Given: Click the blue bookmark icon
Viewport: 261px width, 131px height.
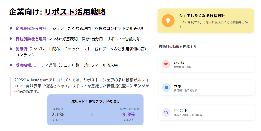Looking at the screenshot, I should coord(166,87).
